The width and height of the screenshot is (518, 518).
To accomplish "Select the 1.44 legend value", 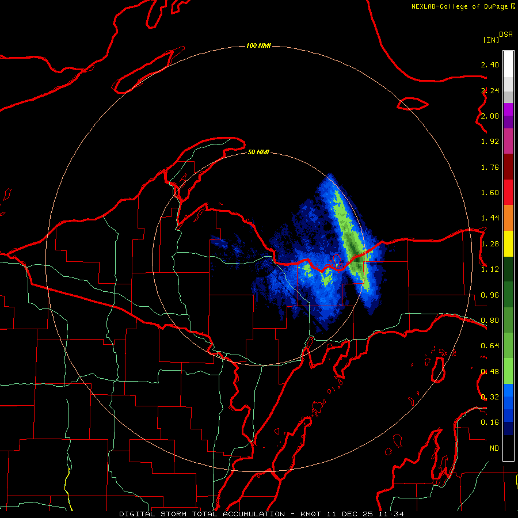I will coord(490,218).
